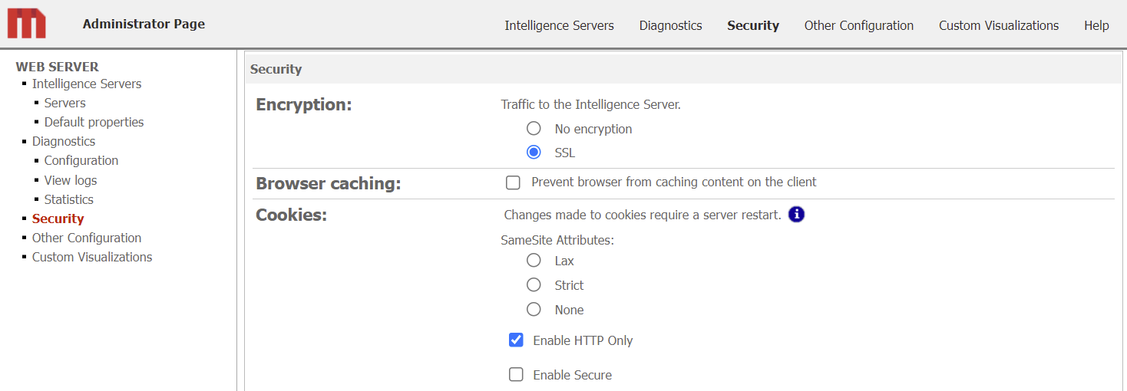
Task: Uncheck Enable HTTP Only checkbox
Action: (x=516, y=340)
